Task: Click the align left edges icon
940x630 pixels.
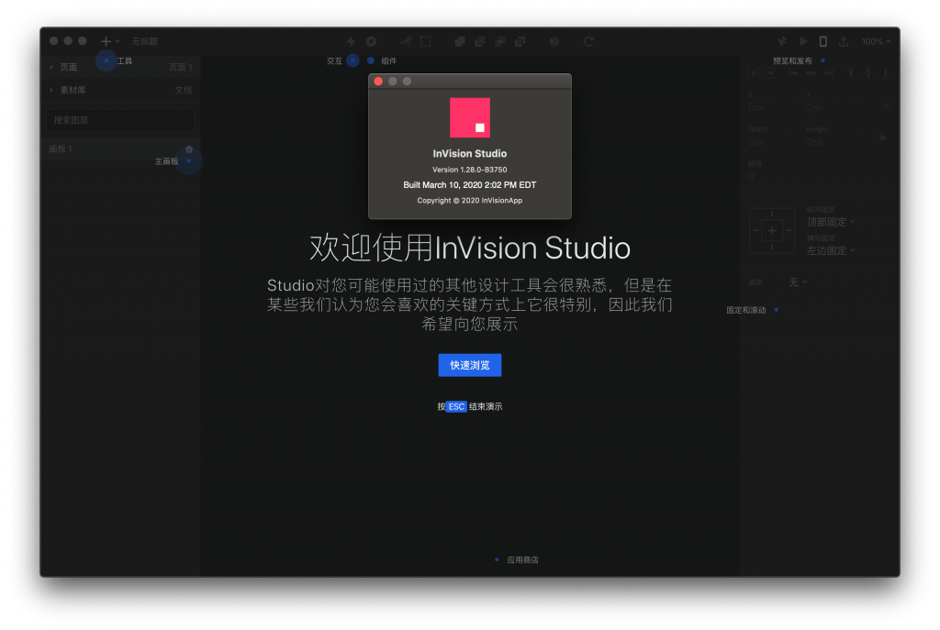Action: click(794, 73)
